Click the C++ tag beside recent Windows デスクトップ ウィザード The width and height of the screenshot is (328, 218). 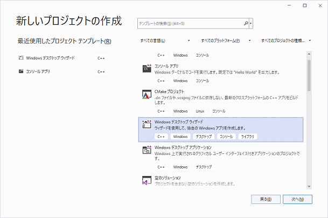click(101, 58)
